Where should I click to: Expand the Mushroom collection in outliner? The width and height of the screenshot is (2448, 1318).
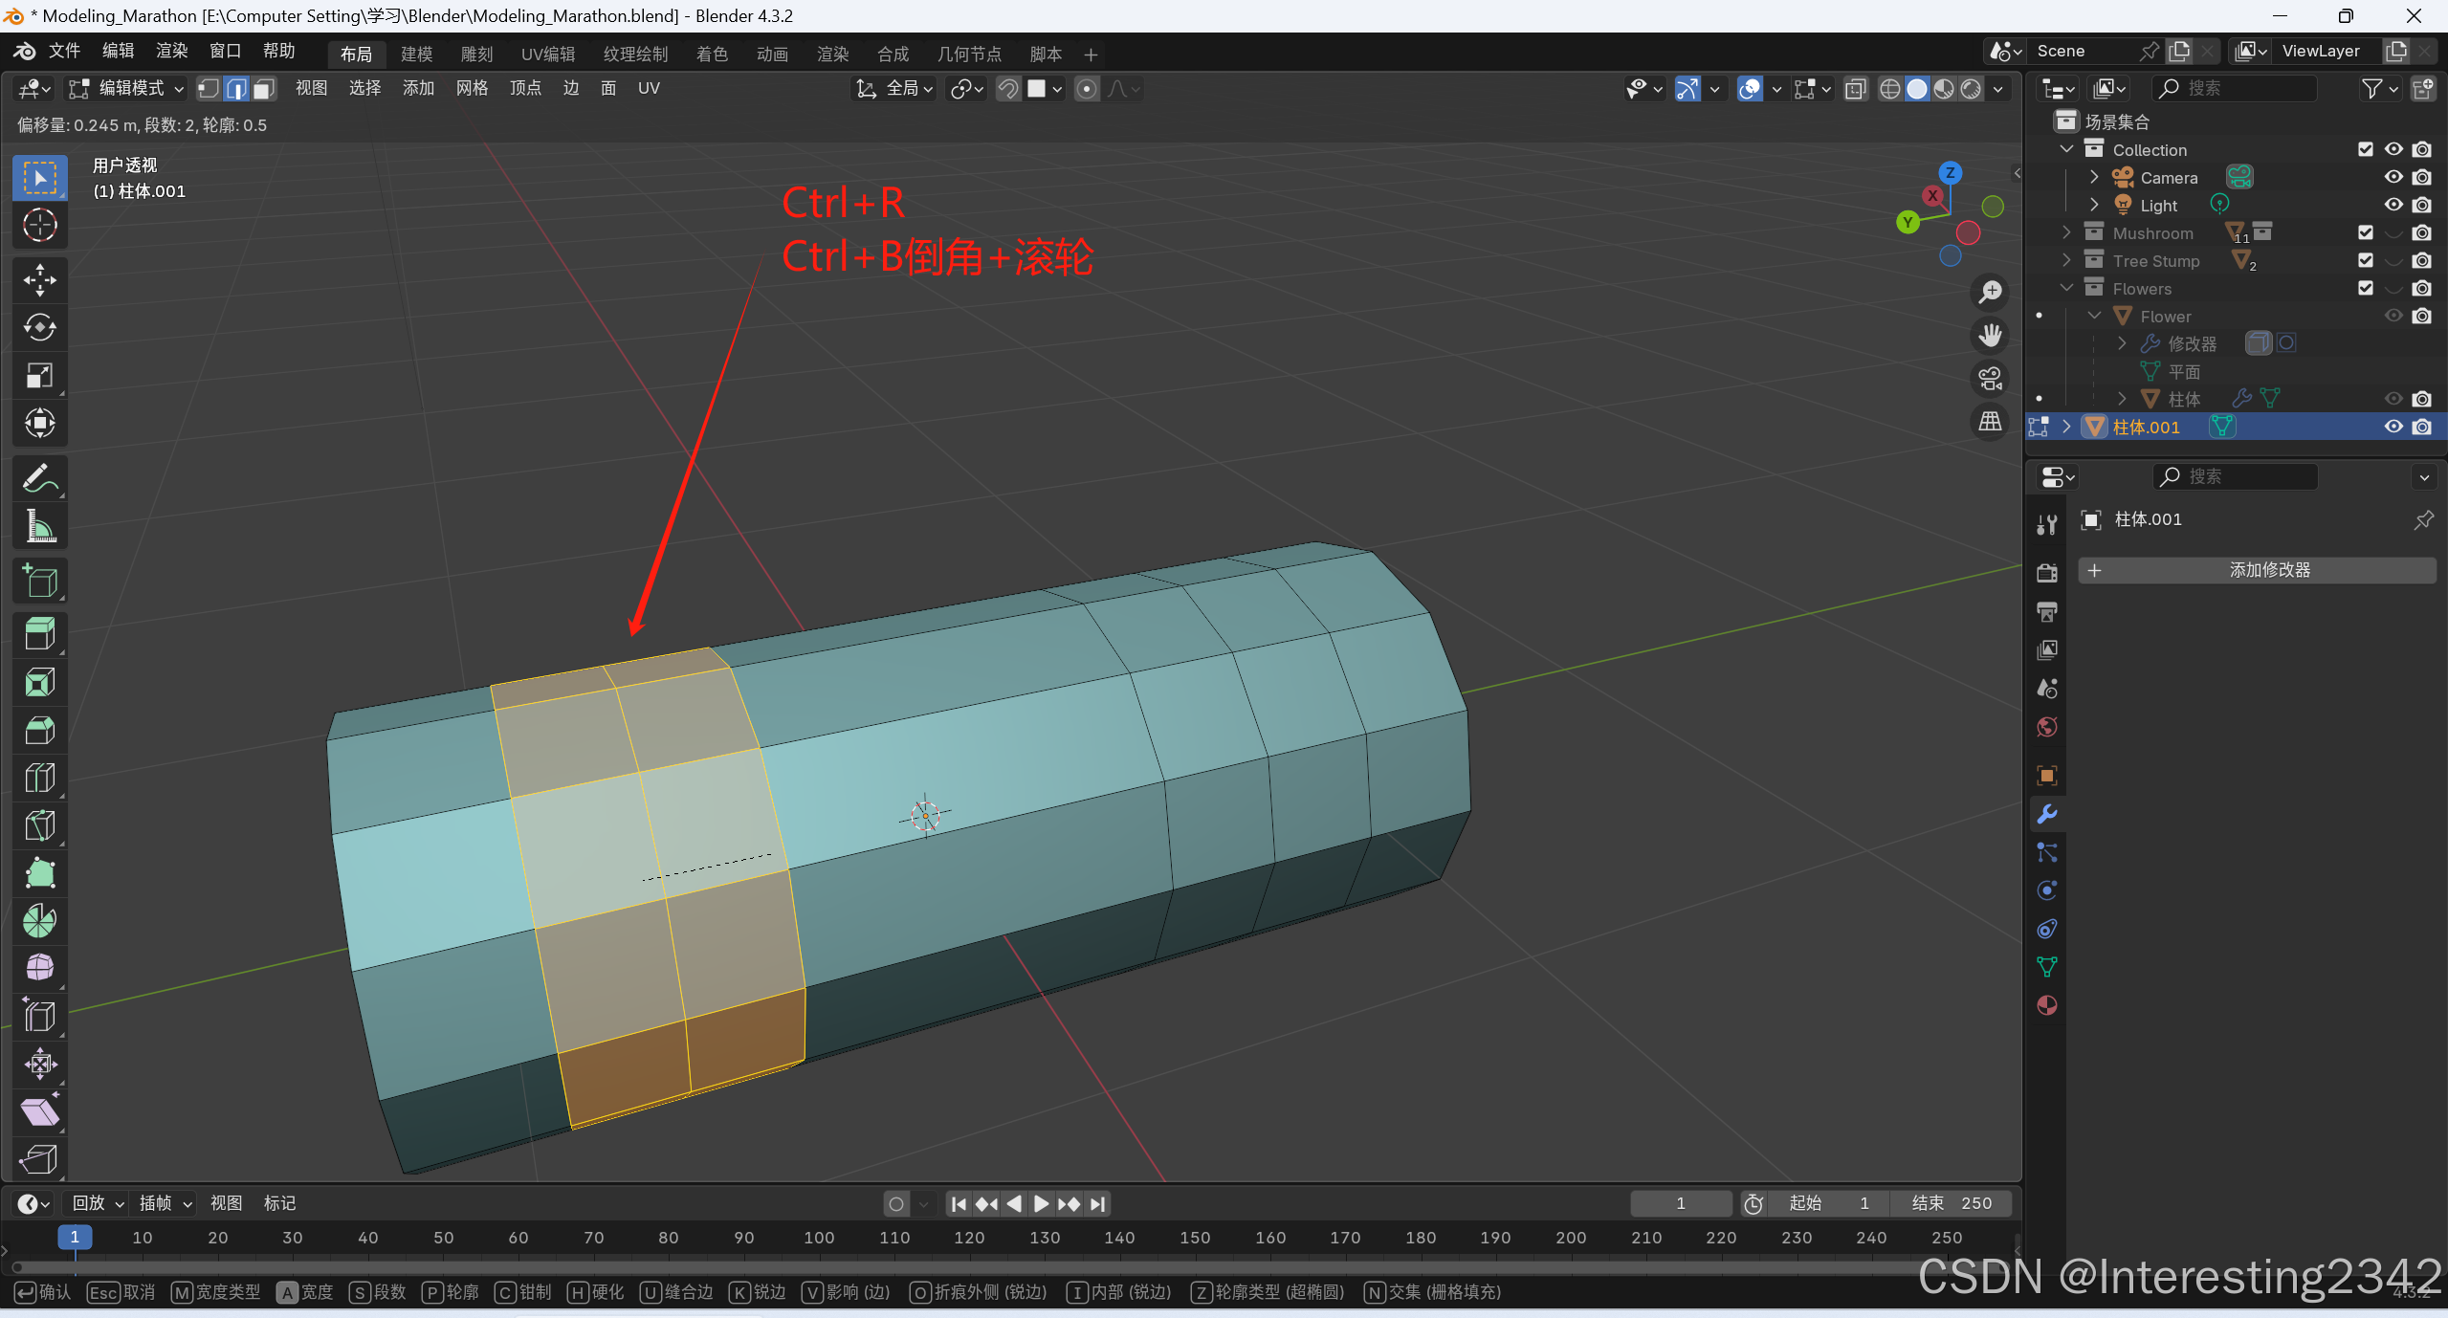click(x=2066, y=232)
